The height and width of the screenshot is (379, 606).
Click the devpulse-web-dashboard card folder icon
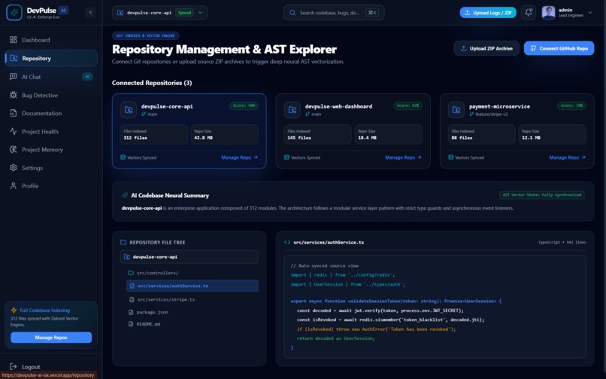[x=292, y=110]
